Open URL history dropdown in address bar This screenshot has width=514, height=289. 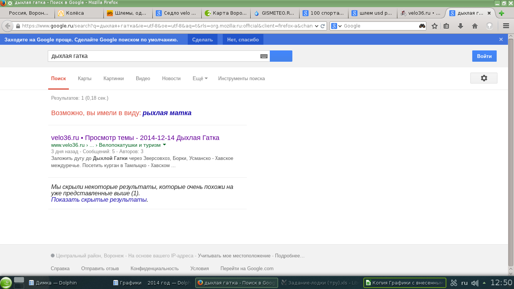(316, 26)
